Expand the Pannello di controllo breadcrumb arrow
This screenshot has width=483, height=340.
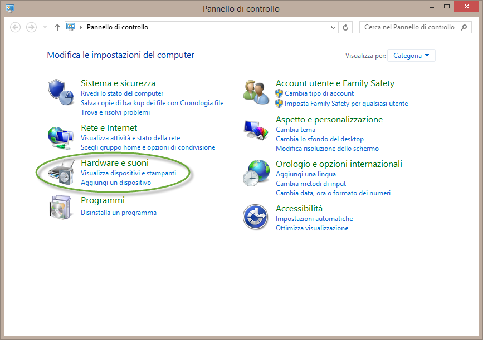coord(81,27)
